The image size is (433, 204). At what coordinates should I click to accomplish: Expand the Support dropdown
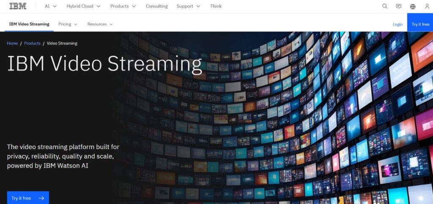pos(188,6)
